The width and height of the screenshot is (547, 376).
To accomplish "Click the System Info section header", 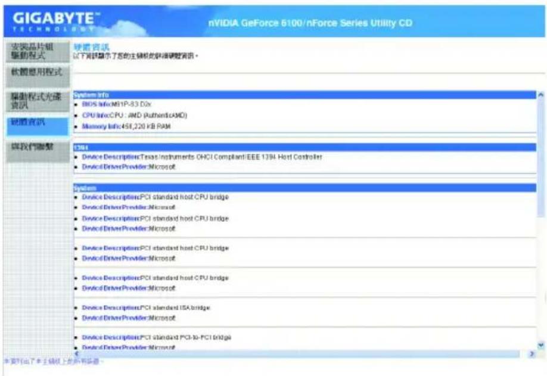I will click(x=304, y=95).
